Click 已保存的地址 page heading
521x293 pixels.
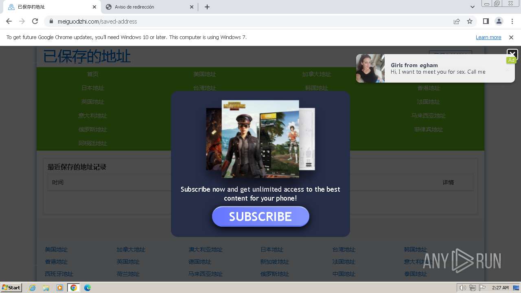coord(87,57)
